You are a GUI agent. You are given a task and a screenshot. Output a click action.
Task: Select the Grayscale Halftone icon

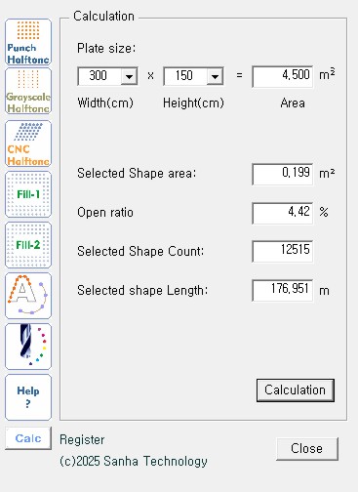pos(28,91)
